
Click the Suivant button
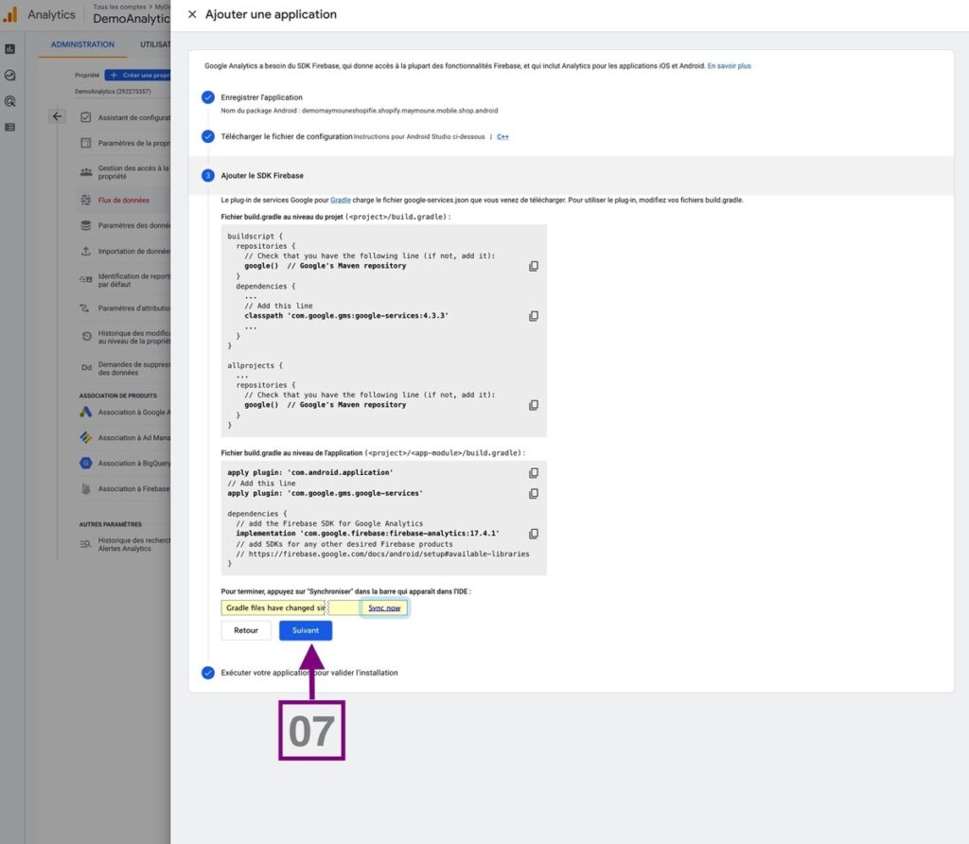pos(306,630)
